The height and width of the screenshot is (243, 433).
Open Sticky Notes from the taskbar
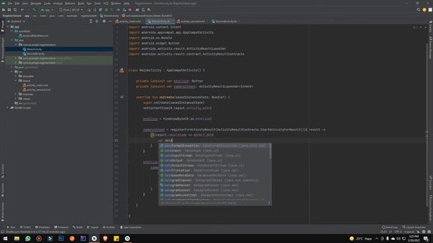point(116,238)
